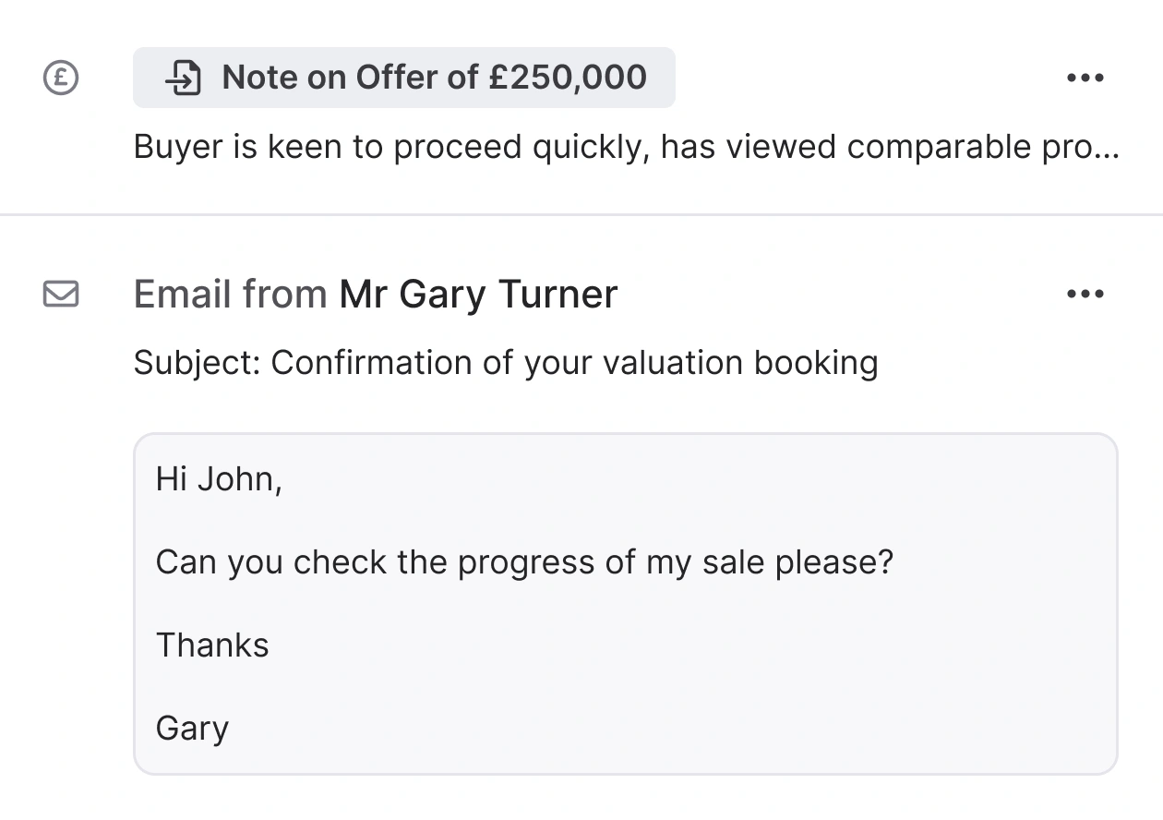Click the pound sign offer icon

pyautogui.click(x=61, y=78)
